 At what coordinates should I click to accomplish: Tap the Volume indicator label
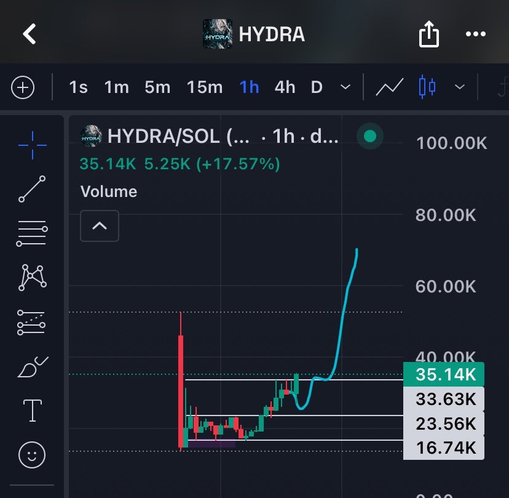pos(109,191)
